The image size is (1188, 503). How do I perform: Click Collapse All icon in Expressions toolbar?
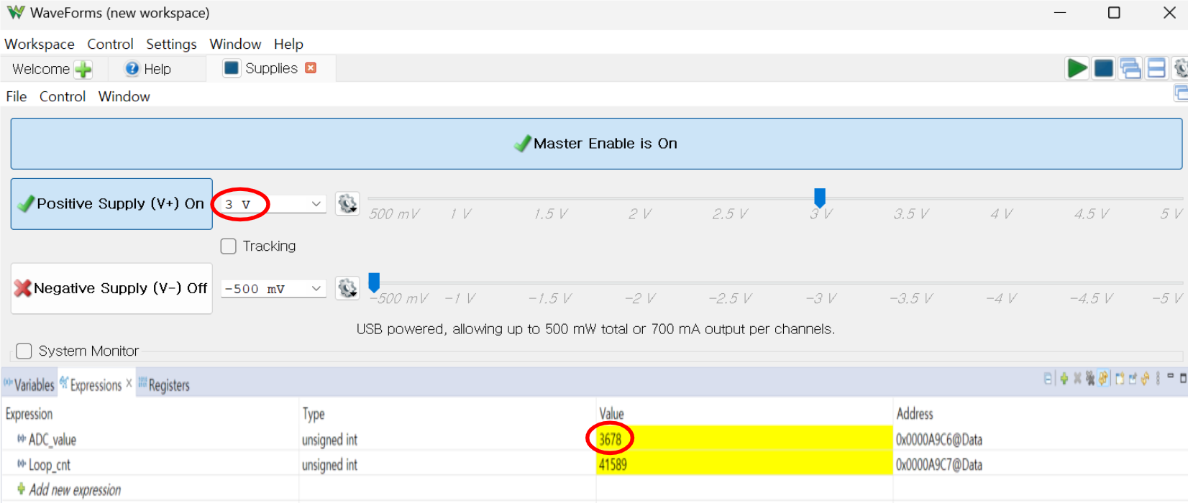1048,379
